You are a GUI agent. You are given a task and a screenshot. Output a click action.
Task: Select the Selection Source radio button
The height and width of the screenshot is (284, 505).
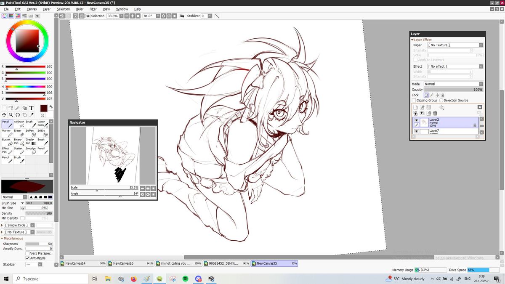441,101
